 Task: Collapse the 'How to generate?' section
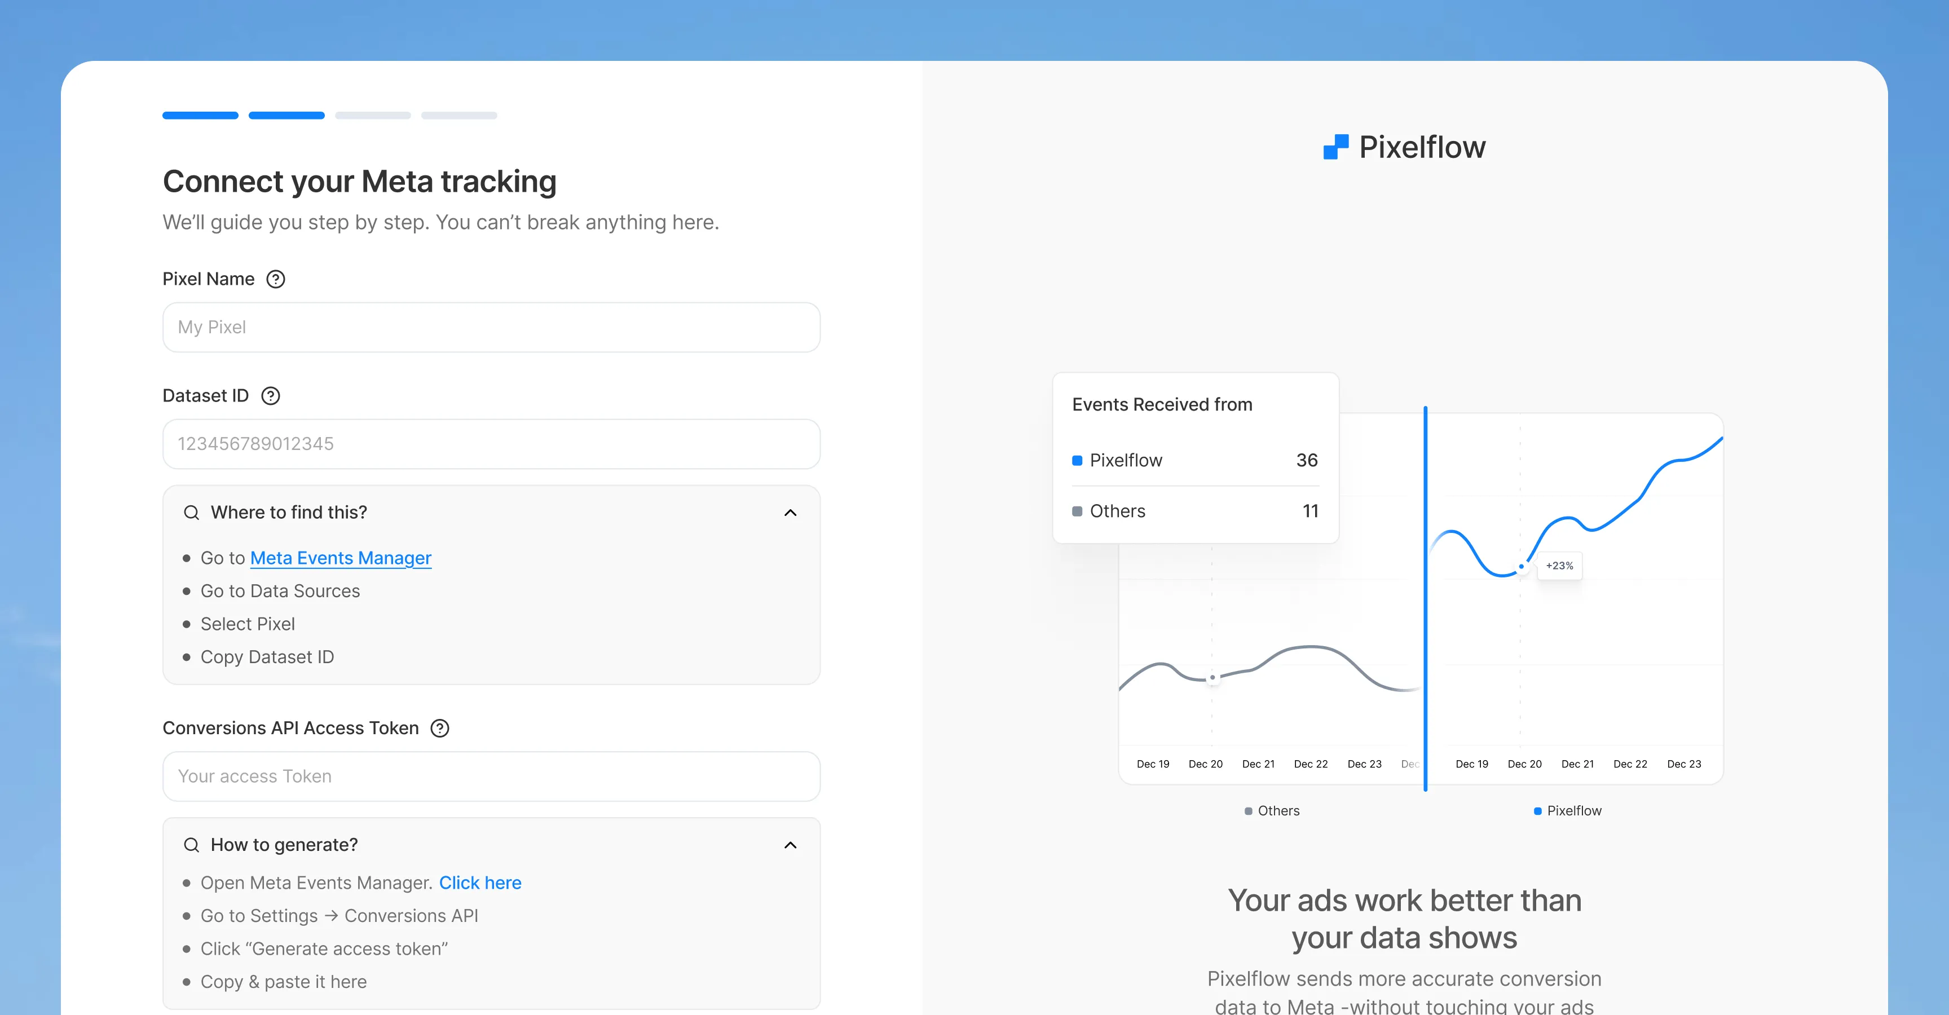coord(791,845)
